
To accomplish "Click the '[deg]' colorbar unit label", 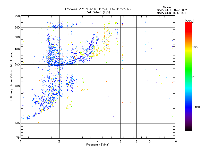I will pos(189,21).
